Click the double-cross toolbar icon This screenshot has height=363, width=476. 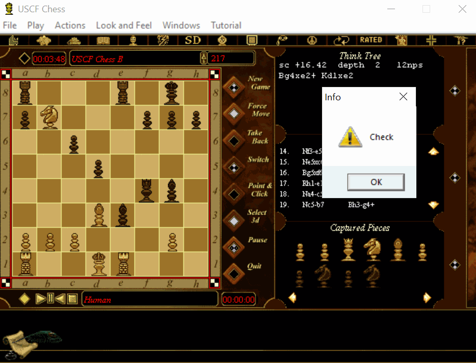pos(431,40)
